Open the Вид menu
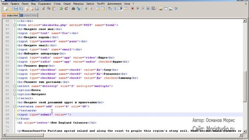 33,3
